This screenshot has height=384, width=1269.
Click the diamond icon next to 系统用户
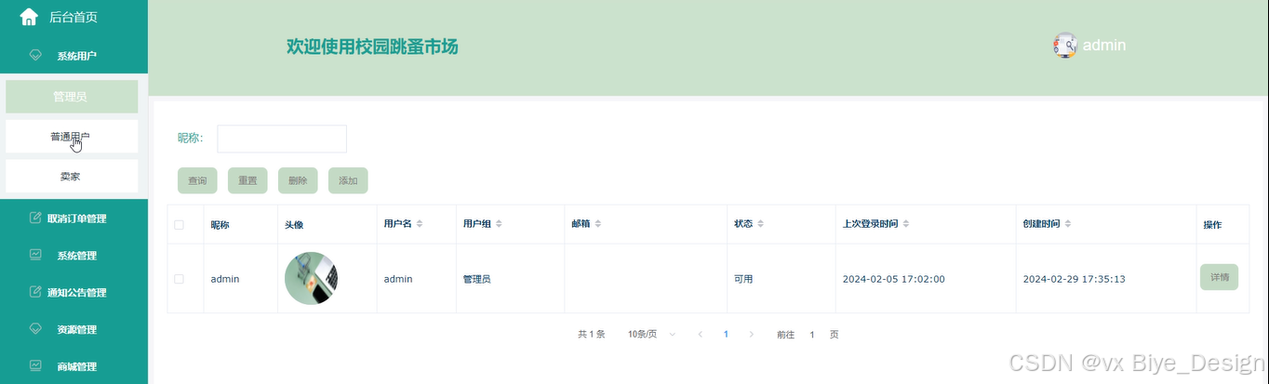35,56
